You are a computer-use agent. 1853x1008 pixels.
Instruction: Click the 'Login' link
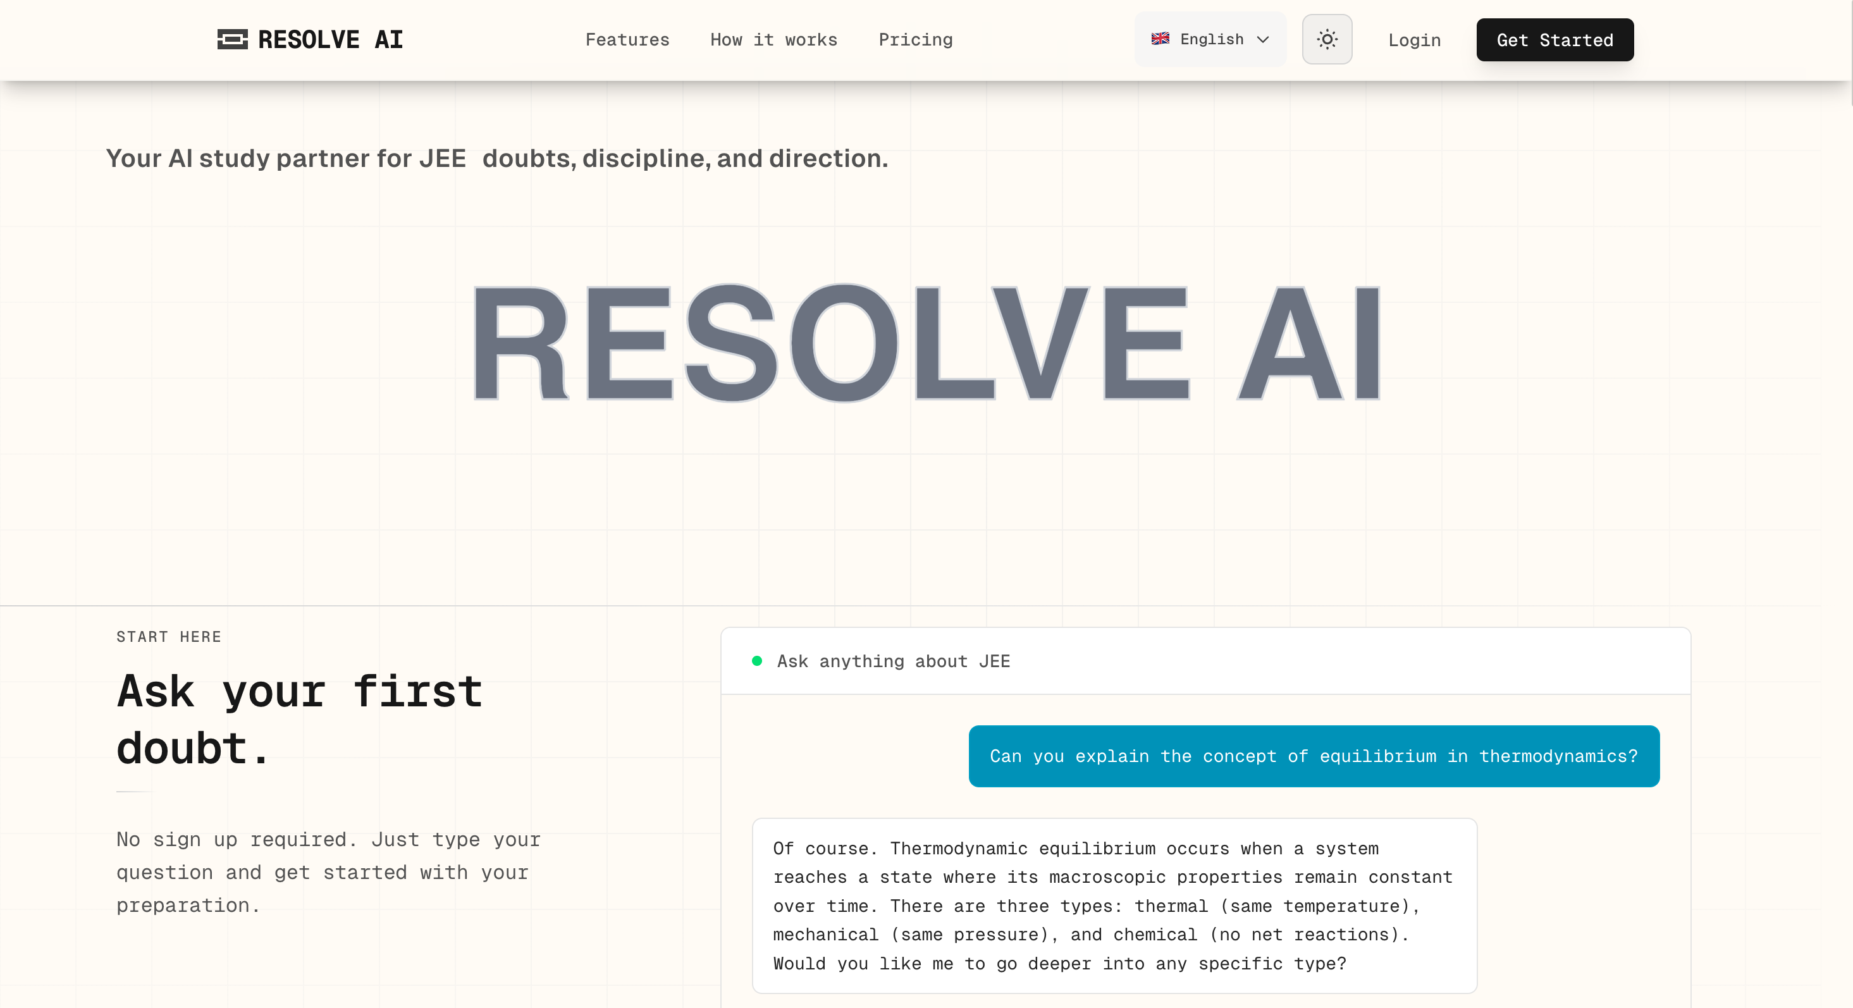pyautogui.click(x=1414, y=40)
